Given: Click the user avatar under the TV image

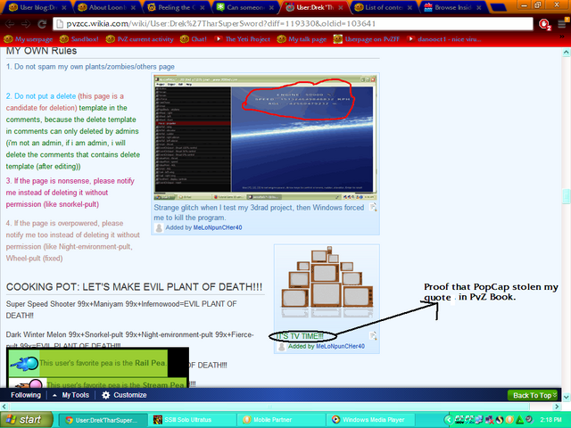Looking at the screenshot, I should (282, 347).
